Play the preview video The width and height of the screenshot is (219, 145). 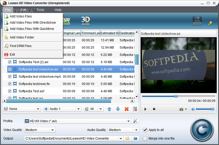(145, 109)
